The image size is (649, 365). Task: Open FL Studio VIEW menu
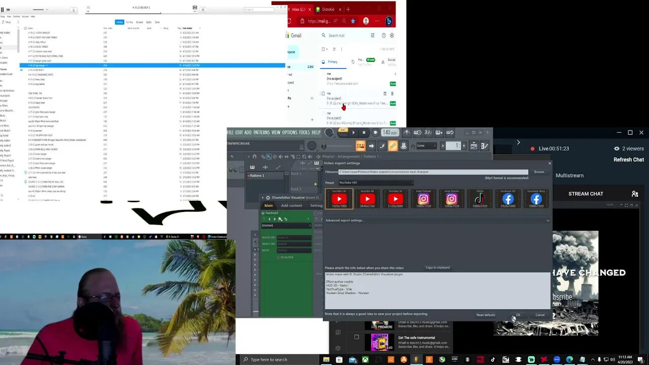[276, 133]
